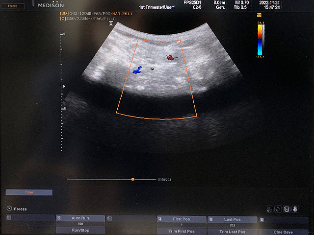Click the focal depth arrow on scale
The height and width of the screenshot is (235, 314).
[63, 86]
